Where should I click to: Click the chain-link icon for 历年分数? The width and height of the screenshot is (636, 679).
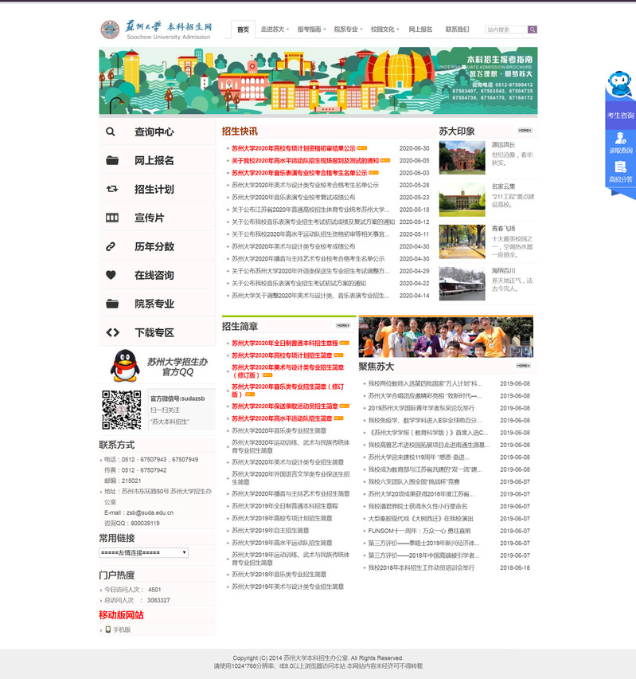coord(111,246)
